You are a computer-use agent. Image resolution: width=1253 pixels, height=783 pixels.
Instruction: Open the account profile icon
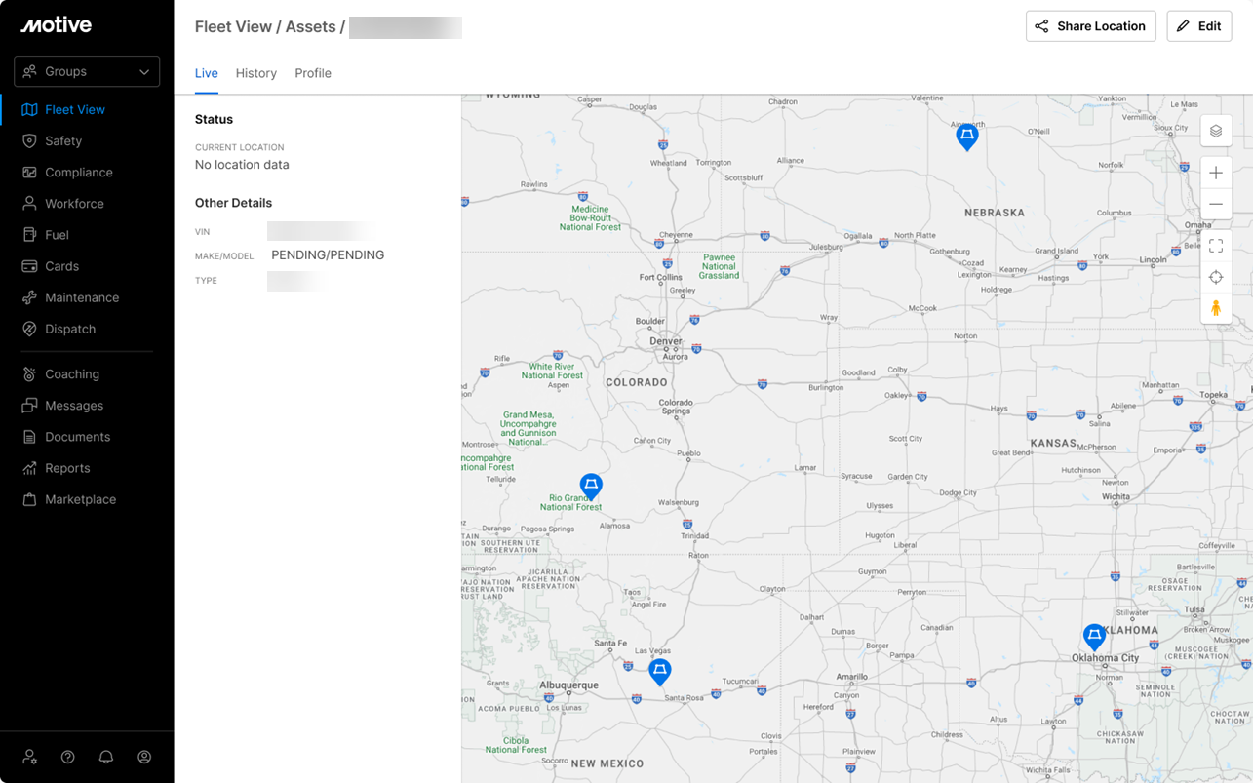pos(144,757)
